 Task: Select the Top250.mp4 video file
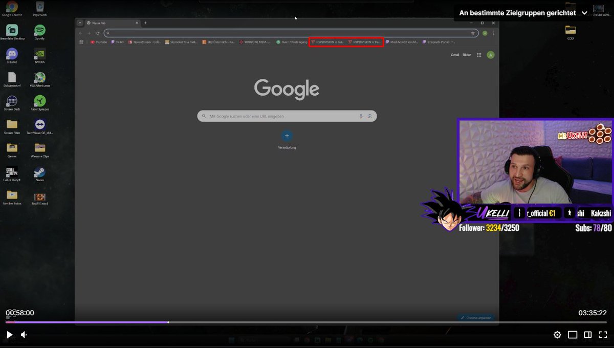click(40, 198)
